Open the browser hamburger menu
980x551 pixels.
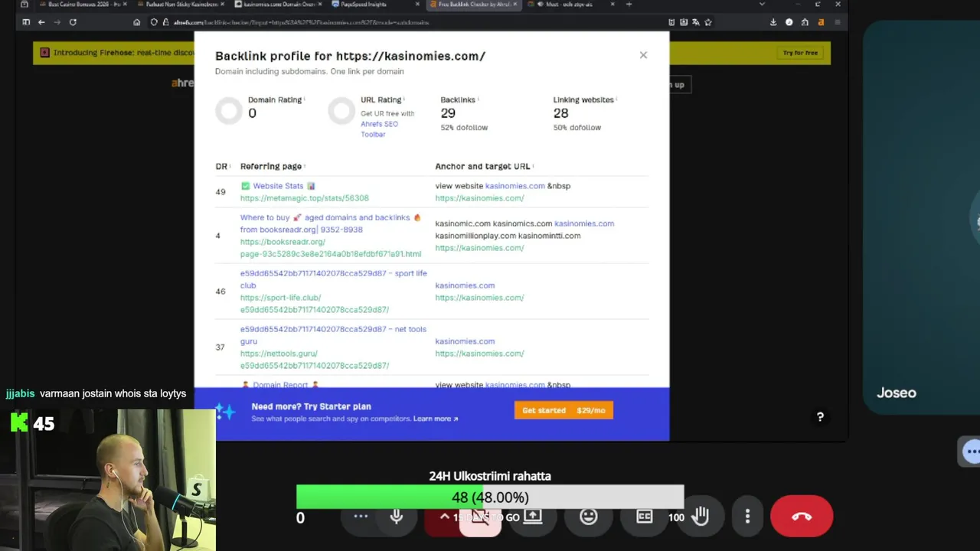[837, 22]
